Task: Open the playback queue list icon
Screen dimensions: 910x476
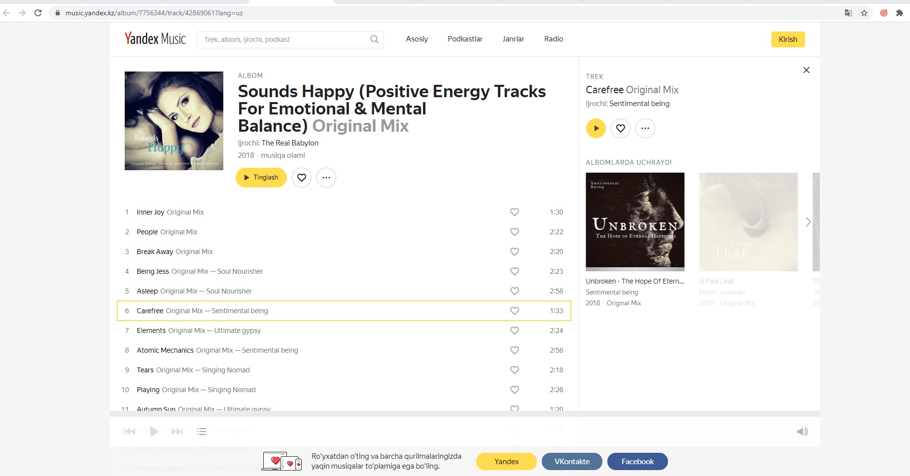Action: [201, 432]
